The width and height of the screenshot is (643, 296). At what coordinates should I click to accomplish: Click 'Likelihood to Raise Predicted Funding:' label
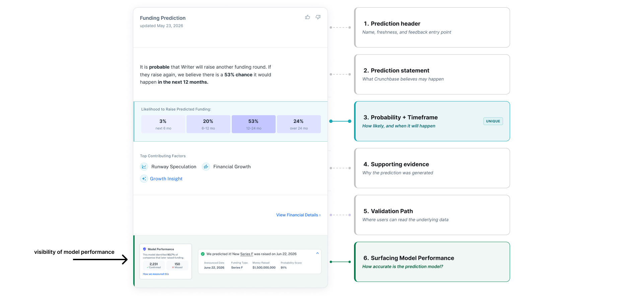(x=176, y=109)
